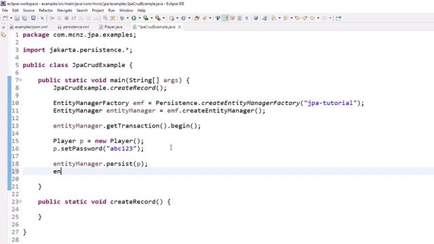
Task: Click the Suspend debug icon
Action: point(59,18)
